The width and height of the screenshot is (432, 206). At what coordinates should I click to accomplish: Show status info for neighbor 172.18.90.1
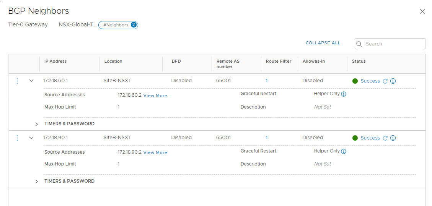point(393,138)
